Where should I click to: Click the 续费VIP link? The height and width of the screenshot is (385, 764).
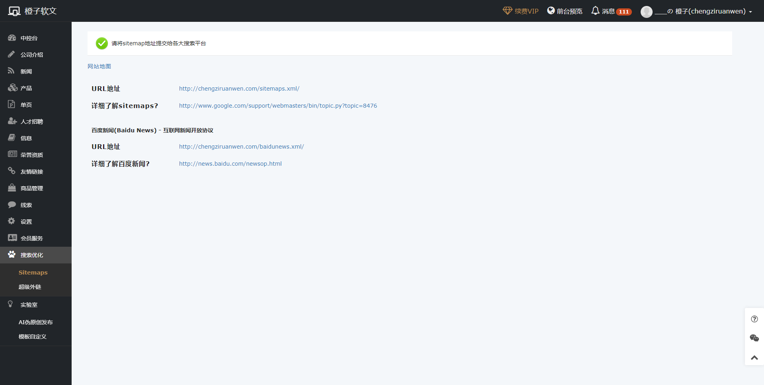[x=520, y=11]
